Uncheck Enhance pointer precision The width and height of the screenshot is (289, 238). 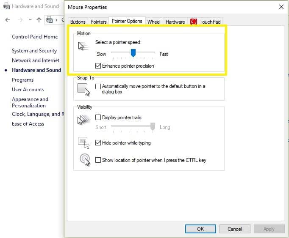point(98,66)
